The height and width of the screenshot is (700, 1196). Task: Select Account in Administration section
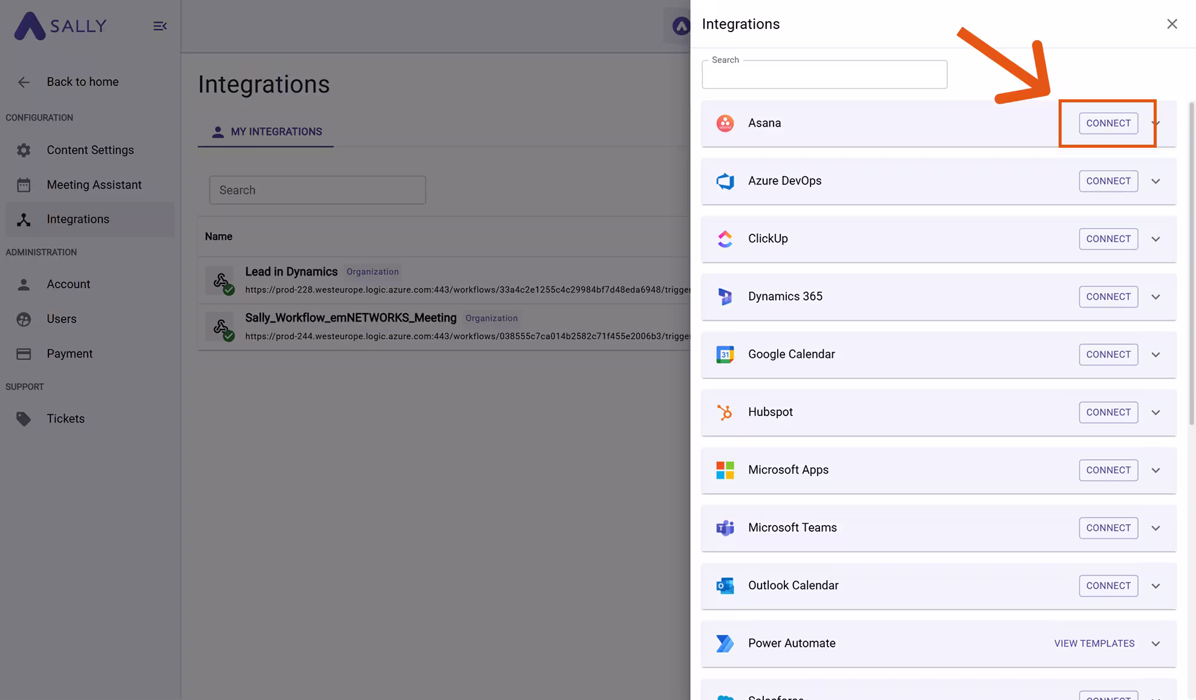[x=90, y=285]
